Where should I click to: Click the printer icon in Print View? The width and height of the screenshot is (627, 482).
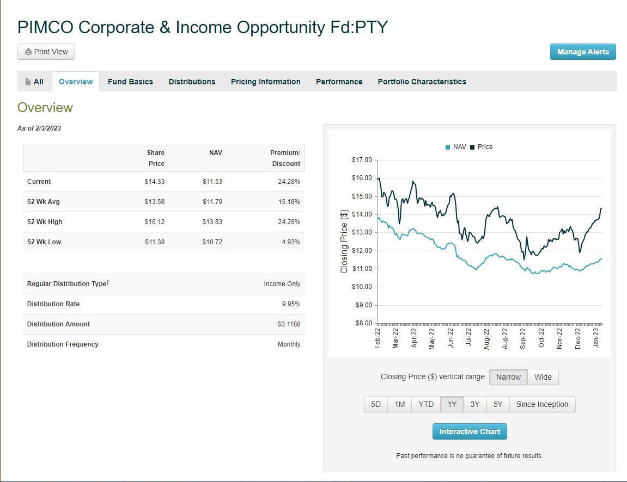click(28, 52)
